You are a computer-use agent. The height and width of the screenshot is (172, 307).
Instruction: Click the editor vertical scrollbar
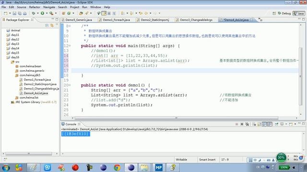tap(301, 76)
